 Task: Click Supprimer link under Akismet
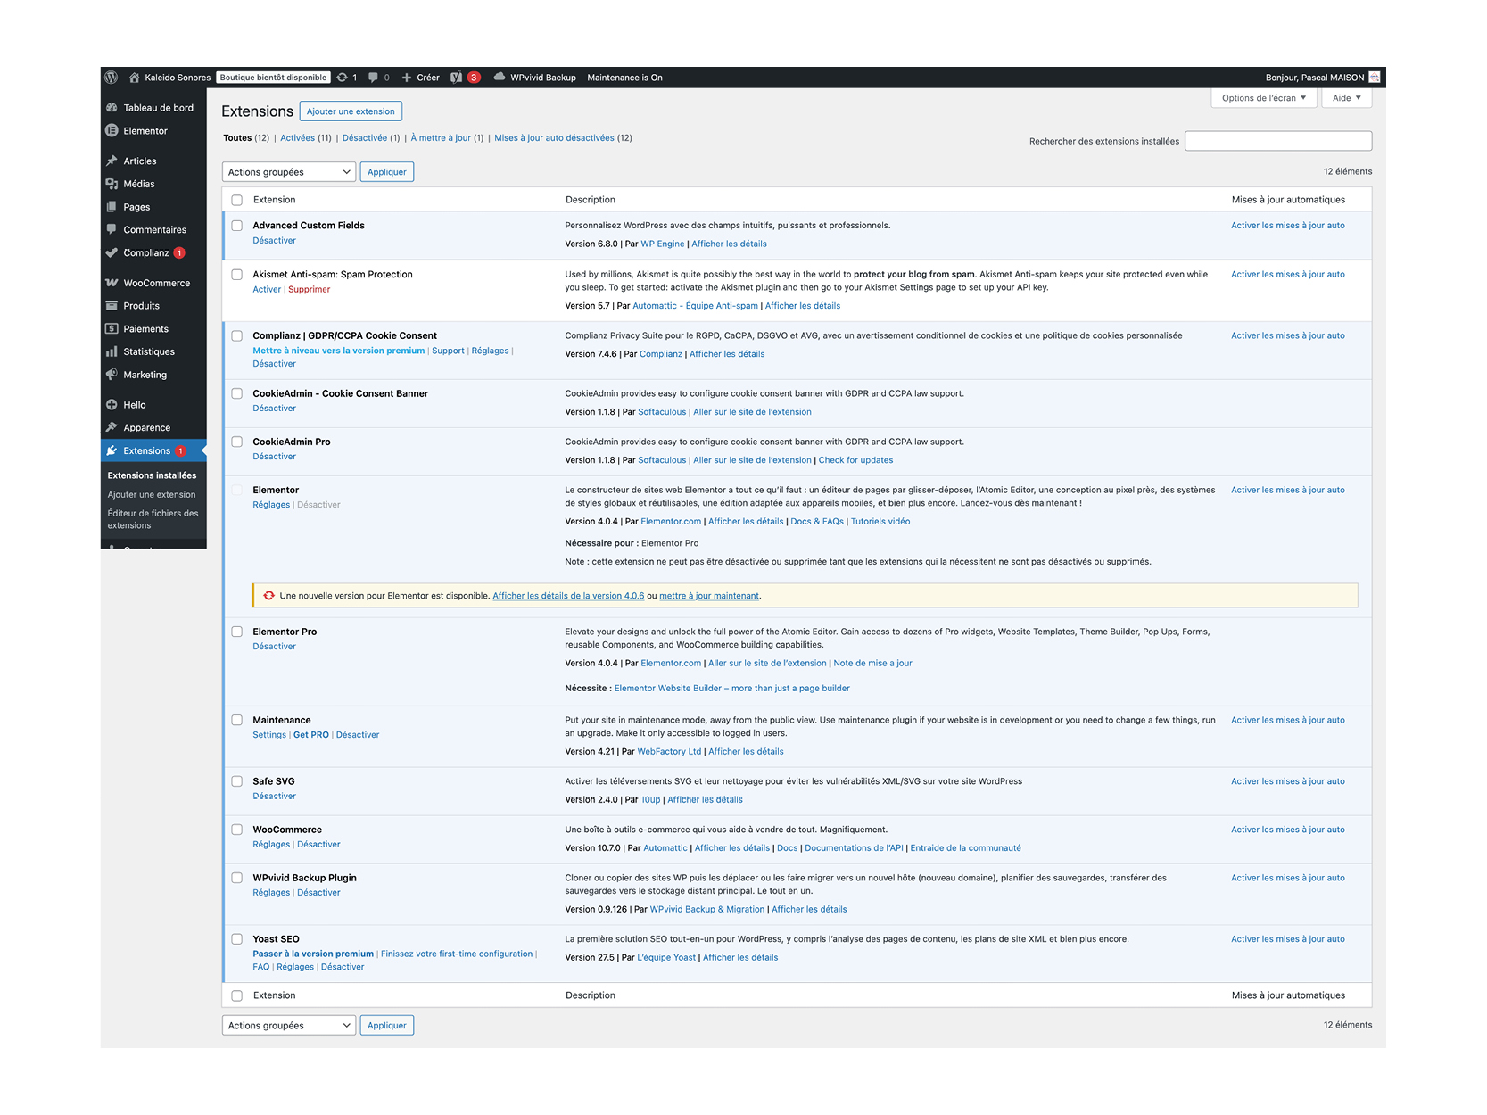point(310,290)
